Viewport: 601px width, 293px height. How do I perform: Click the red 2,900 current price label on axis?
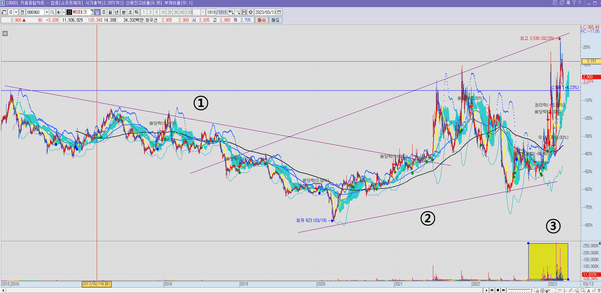591,77
